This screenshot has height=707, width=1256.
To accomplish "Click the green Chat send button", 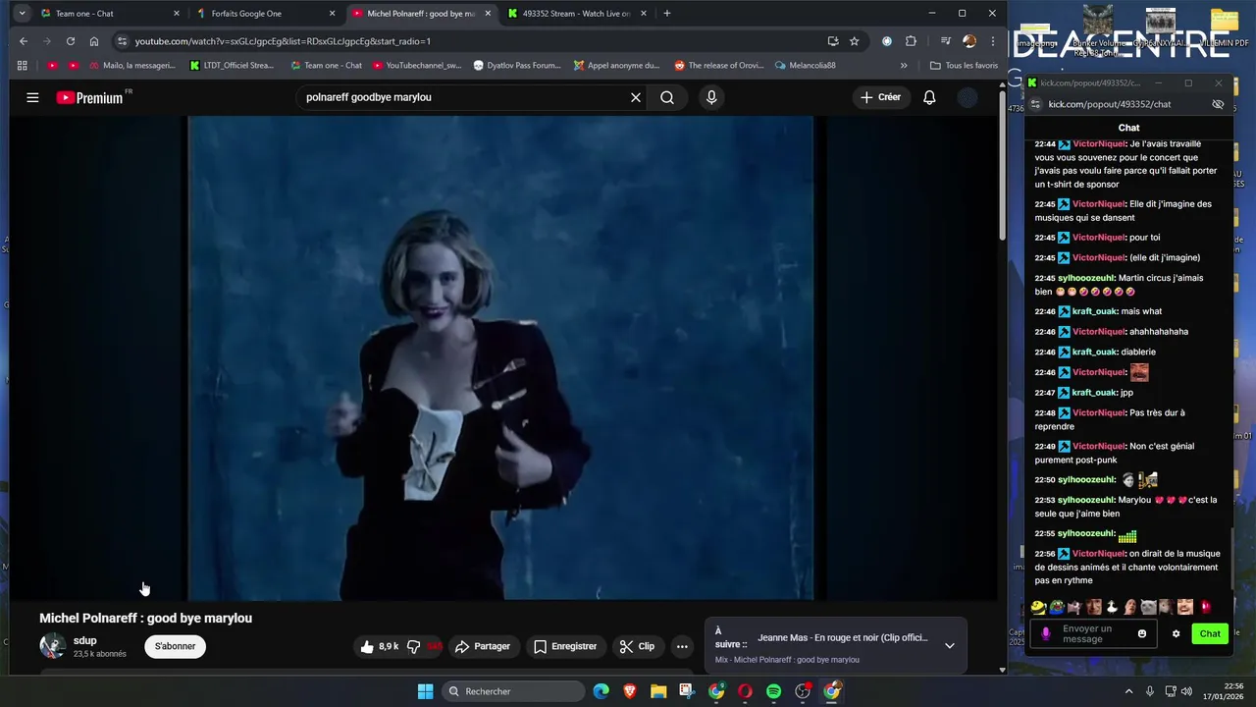I will click(1210, 633).
